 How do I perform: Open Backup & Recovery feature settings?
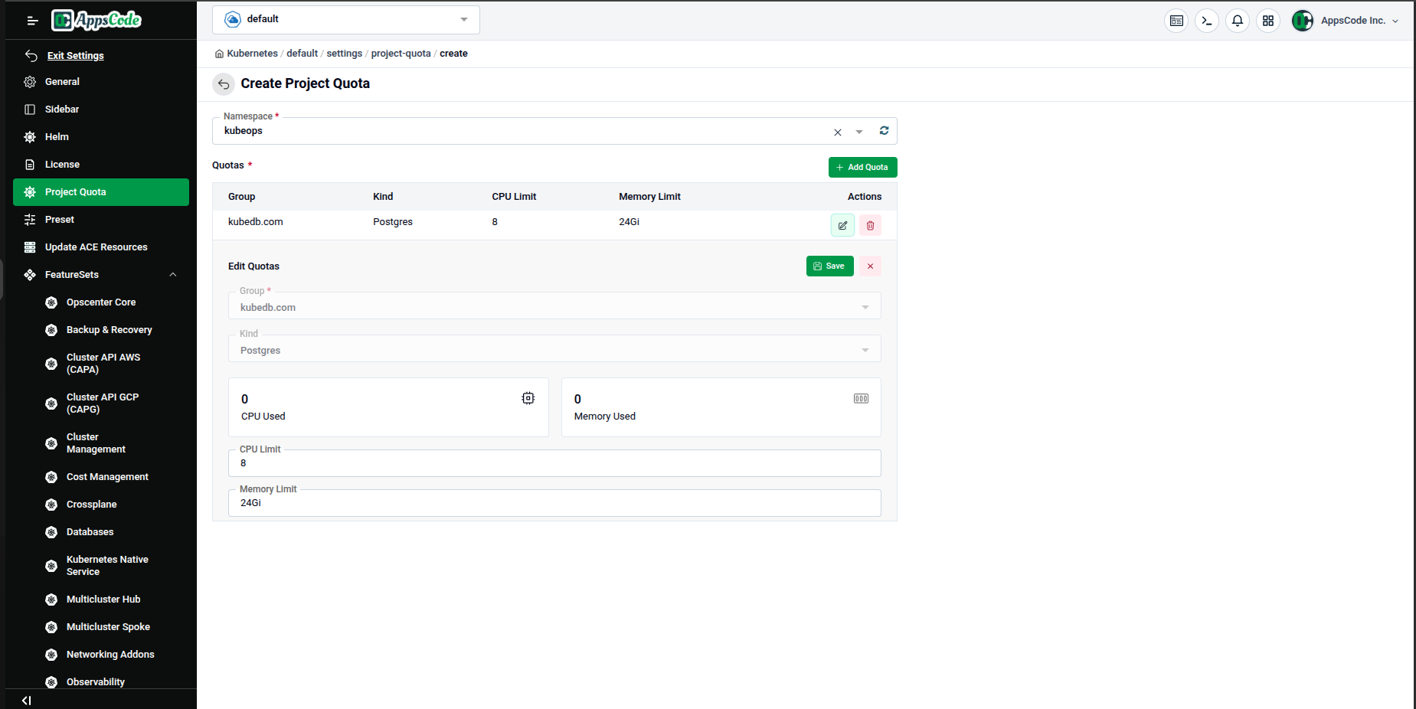109,329
